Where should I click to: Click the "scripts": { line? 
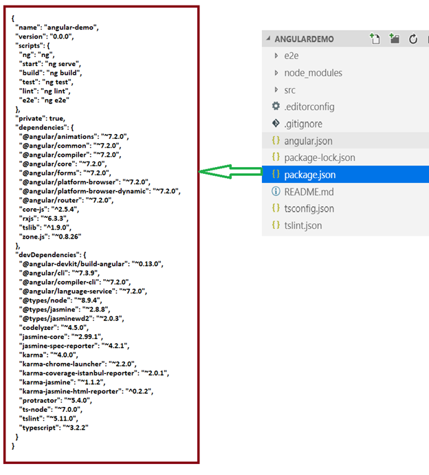click(32, 46)
